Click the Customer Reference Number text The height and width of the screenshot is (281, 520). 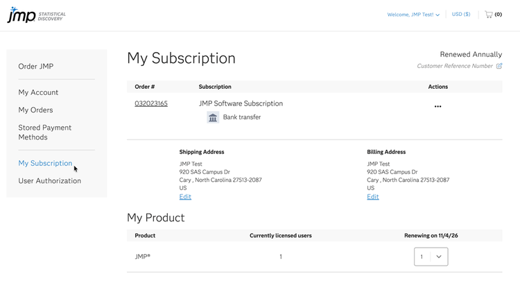point(455,66)
